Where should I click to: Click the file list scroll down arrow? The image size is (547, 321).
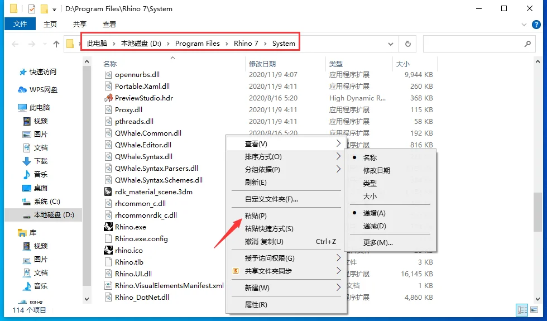point(538,299)
